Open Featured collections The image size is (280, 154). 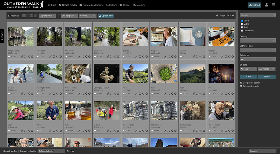click(92, 5)
